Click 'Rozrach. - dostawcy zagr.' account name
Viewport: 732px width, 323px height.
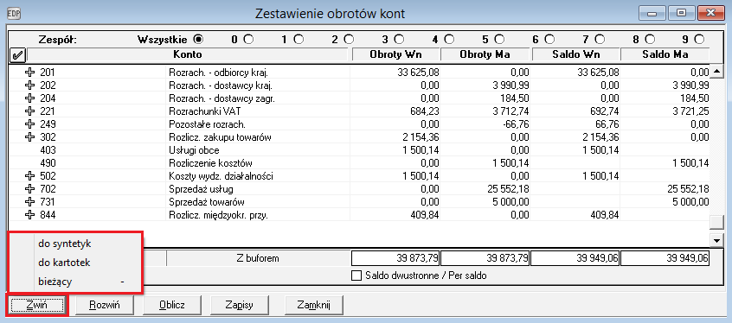[221, 98]
